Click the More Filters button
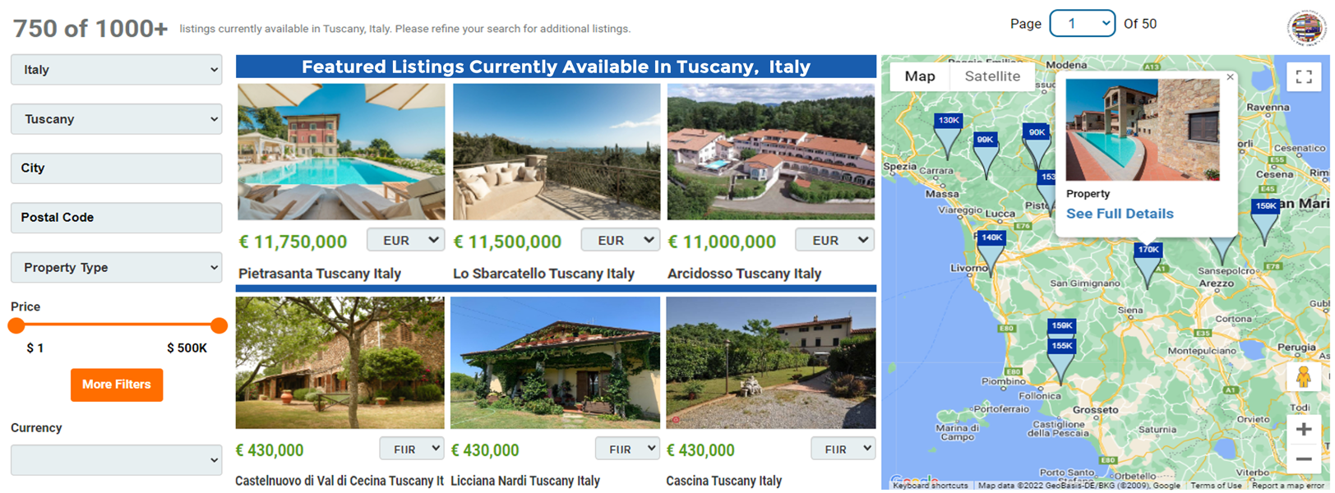Image resolution: width=1335 pixels, height=493 pixels. [117, 385]
